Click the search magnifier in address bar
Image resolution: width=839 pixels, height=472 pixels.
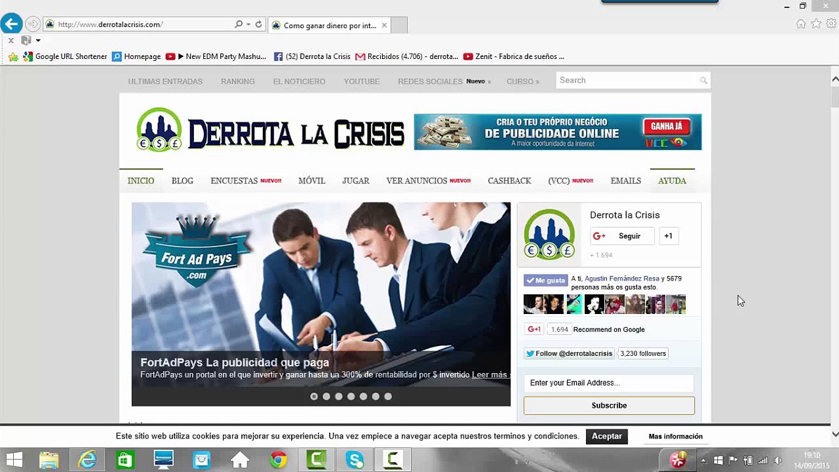pos(239,24)
